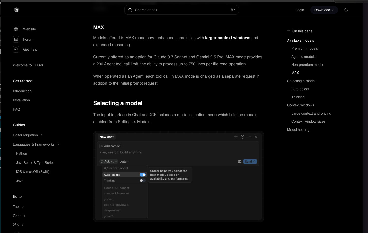Jump to Model hosting section
368x233 pixels.
tap(298, 130)
